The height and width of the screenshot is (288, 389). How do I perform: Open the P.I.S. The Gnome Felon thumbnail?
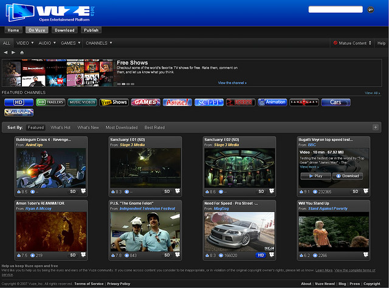(145, 231)
